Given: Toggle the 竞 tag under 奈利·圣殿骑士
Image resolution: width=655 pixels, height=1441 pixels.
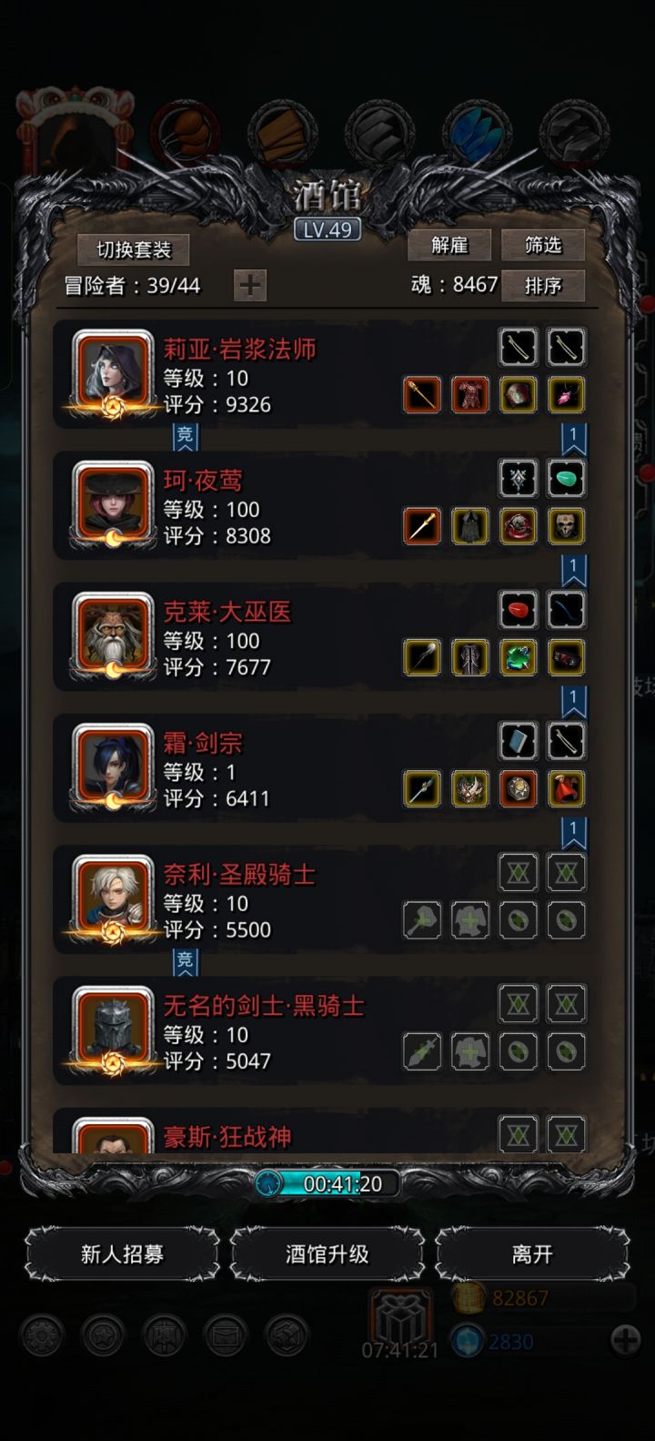Looking at the screenshot, I should [185, 960].
